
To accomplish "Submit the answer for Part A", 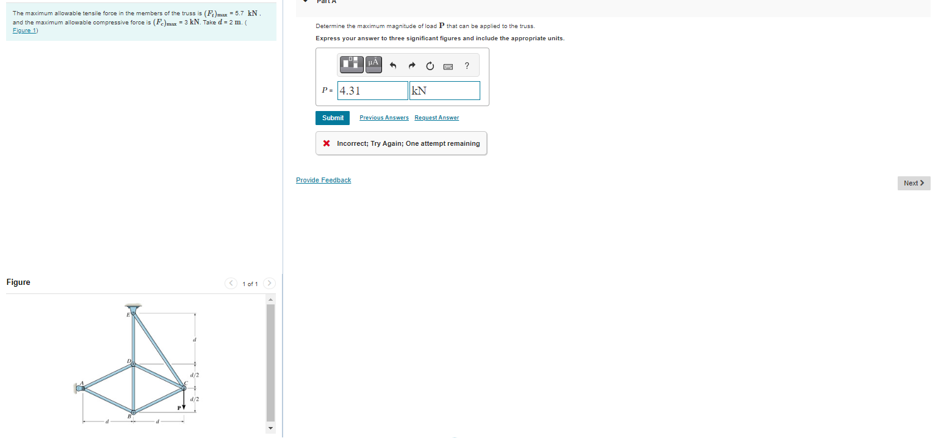I will 332,117.
